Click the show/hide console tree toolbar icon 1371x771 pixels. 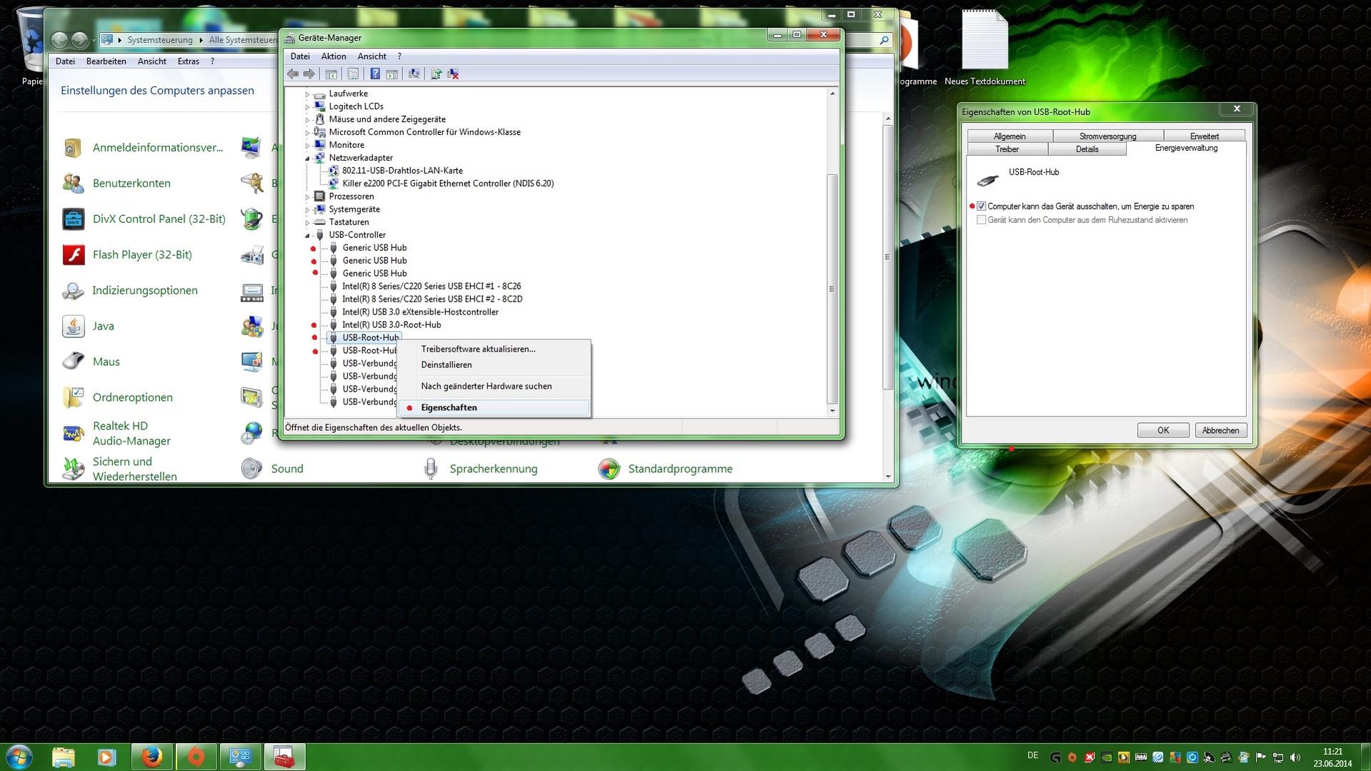coord(331,74)
